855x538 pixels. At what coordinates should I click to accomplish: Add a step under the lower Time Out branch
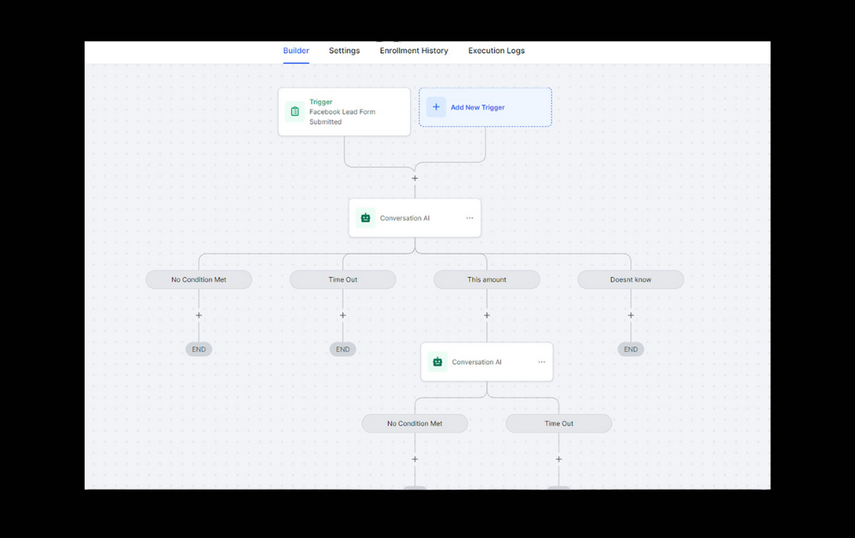pos(559,459)
